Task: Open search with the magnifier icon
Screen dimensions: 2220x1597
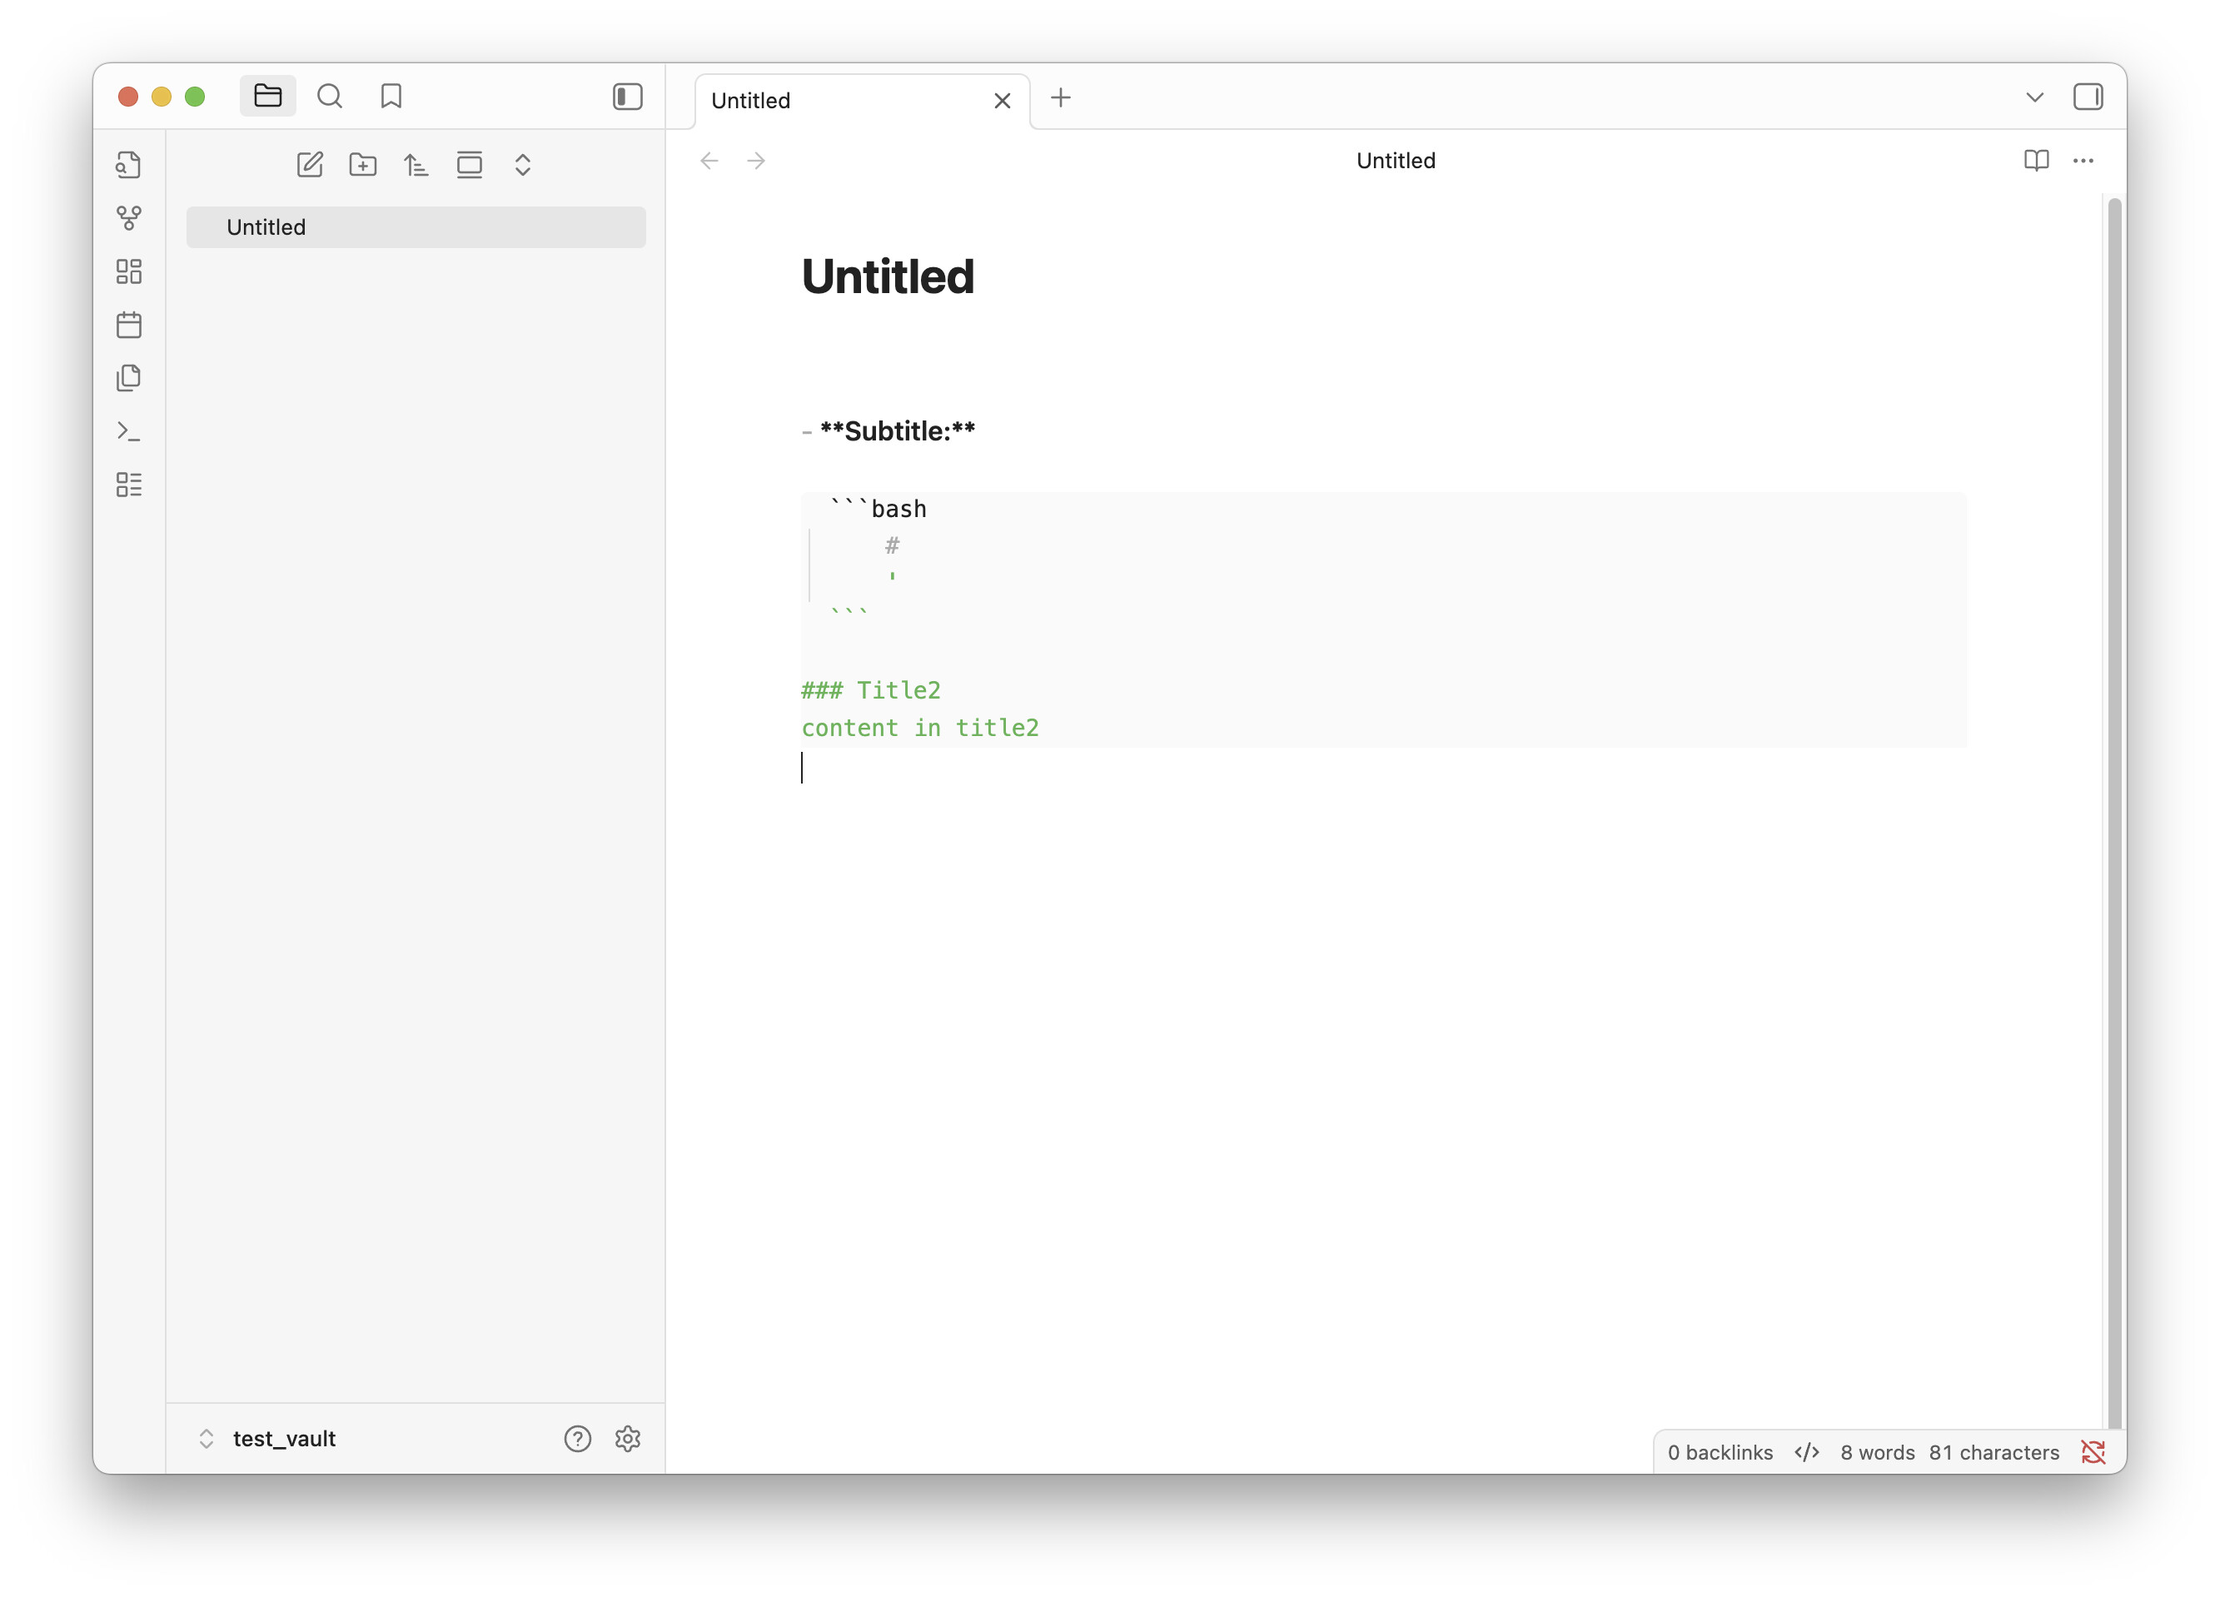Action: [330, 95]
